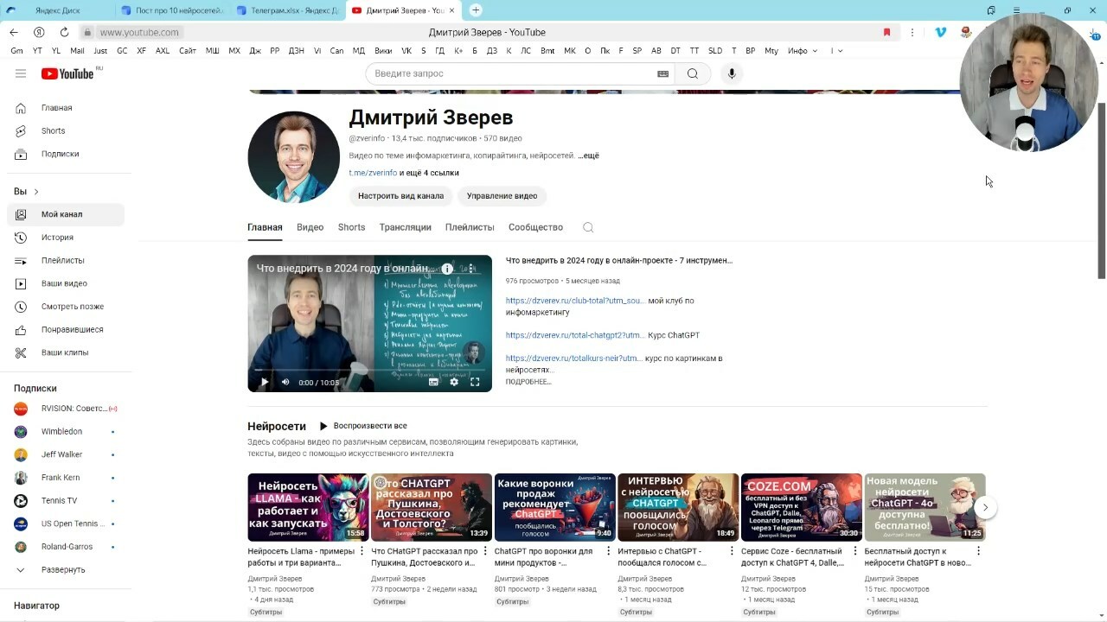Switch to the Shorts channel tab

pos(351,227)
